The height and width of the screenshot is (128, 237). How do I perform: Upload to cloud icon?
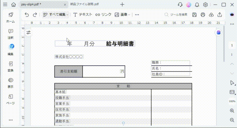[x=211, y=15]
